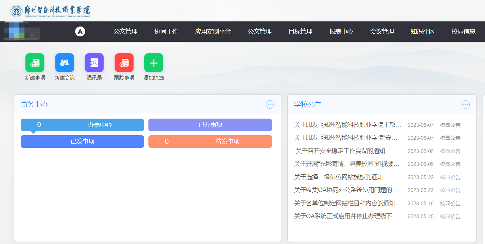Select 应用定制平台 in the navigation bar
485x244 pixels.
(213, 32)
